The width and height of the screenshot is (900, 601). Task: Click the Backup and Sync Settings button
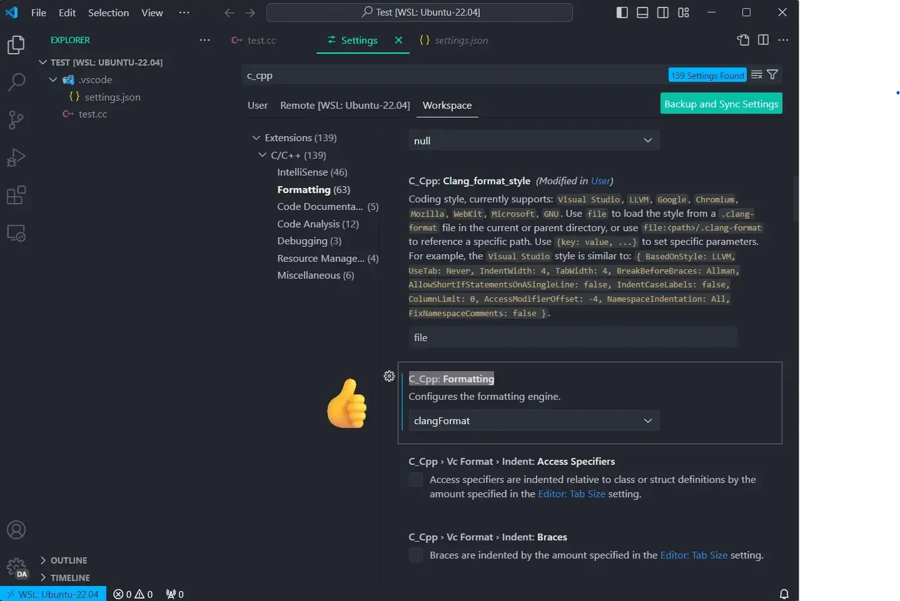tap(721, 104)
